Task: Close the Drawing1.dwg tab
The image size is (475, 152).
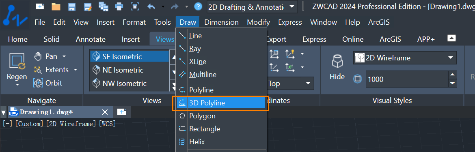Action: [105, 112]
